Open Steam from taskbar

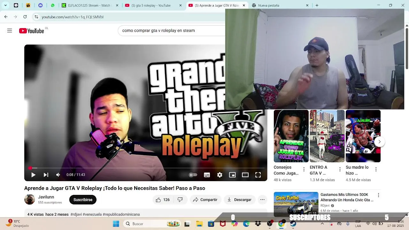[293, 224]
